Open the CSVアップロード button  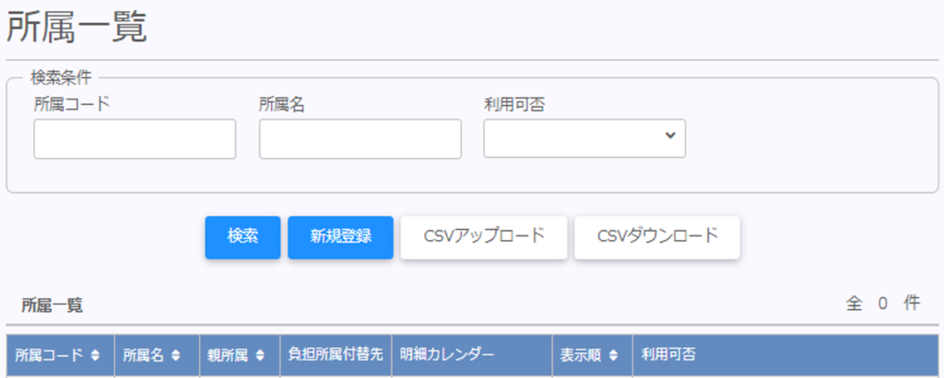click(483, 237)
